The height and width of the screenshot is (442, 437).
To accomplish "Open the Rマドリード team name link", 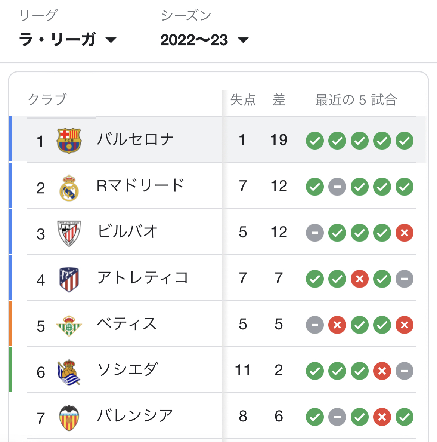I will click(140, 186).
